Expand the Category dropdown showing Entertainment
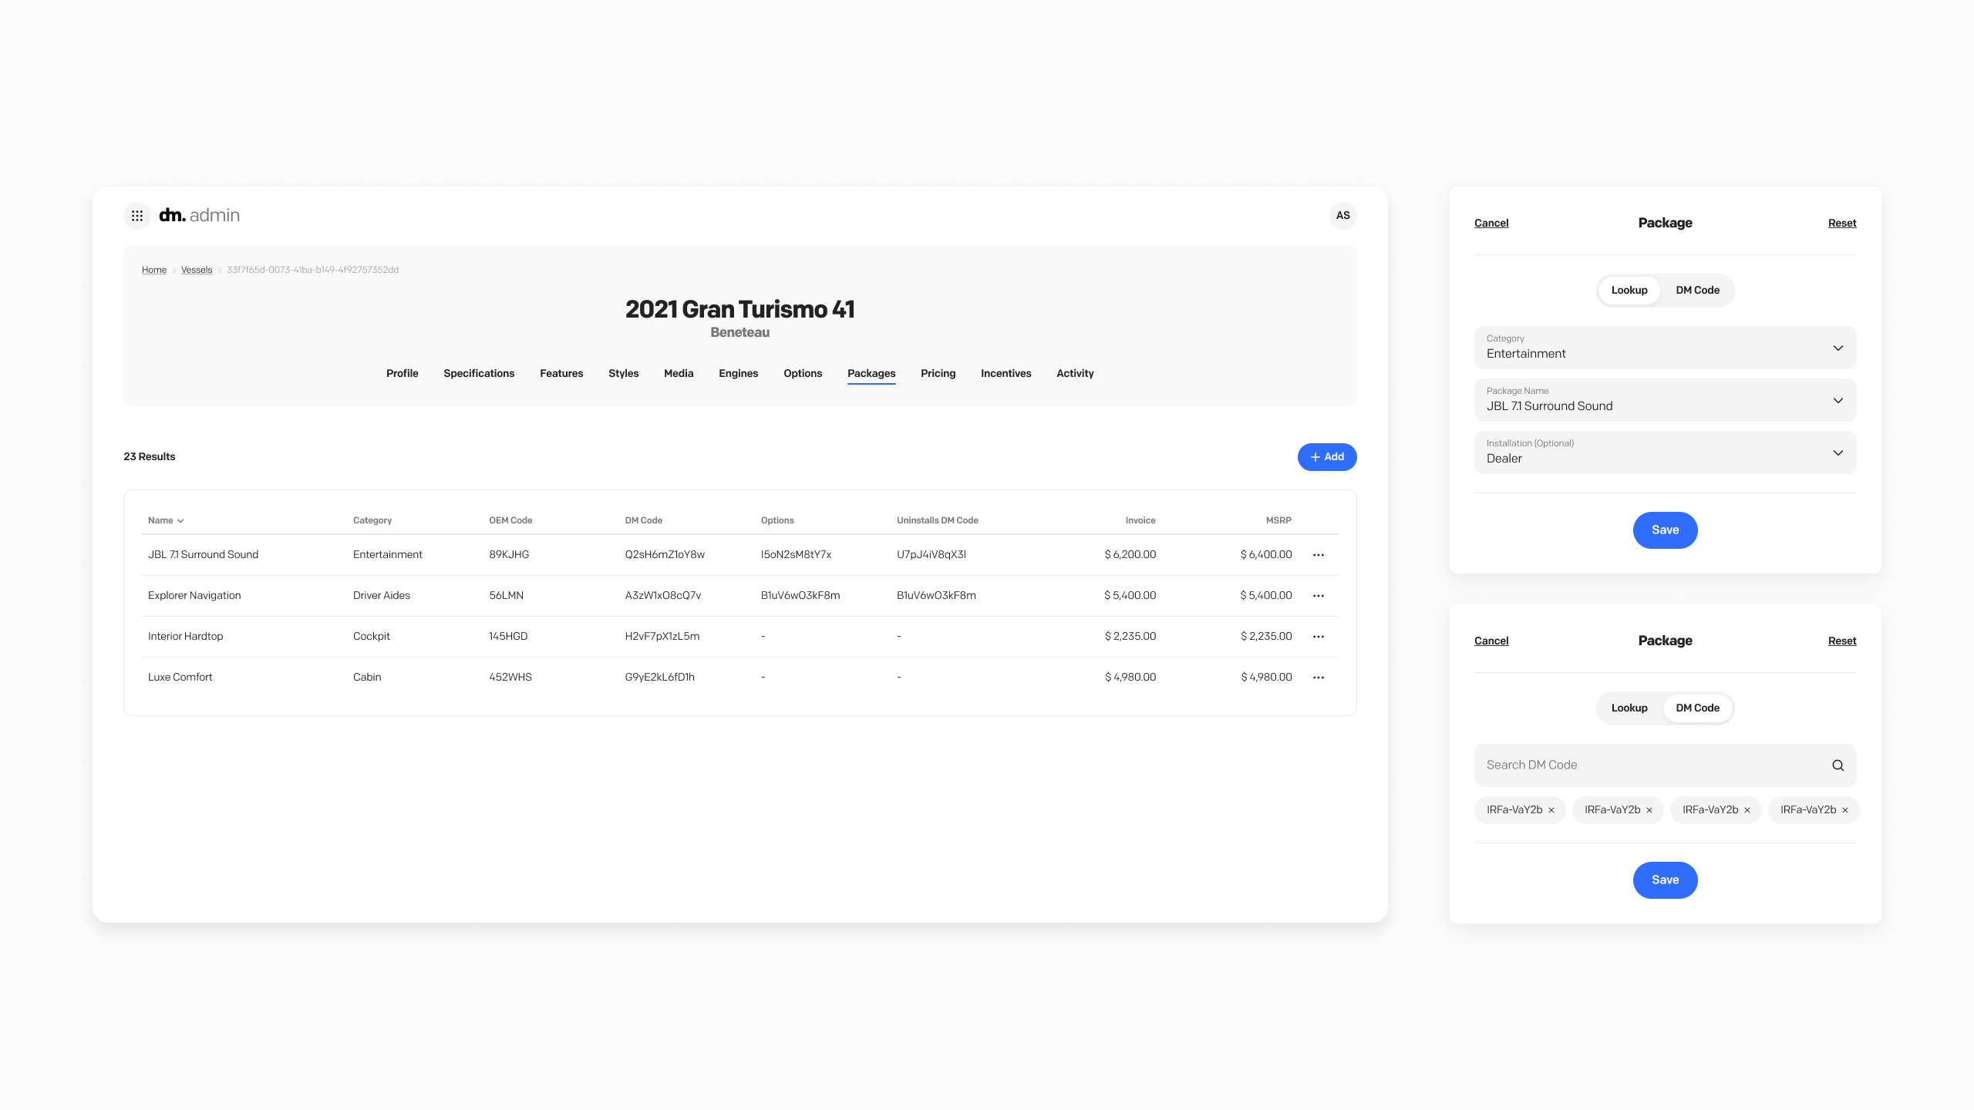This screenshot has width=1974, height=1110. point(1665,348)
